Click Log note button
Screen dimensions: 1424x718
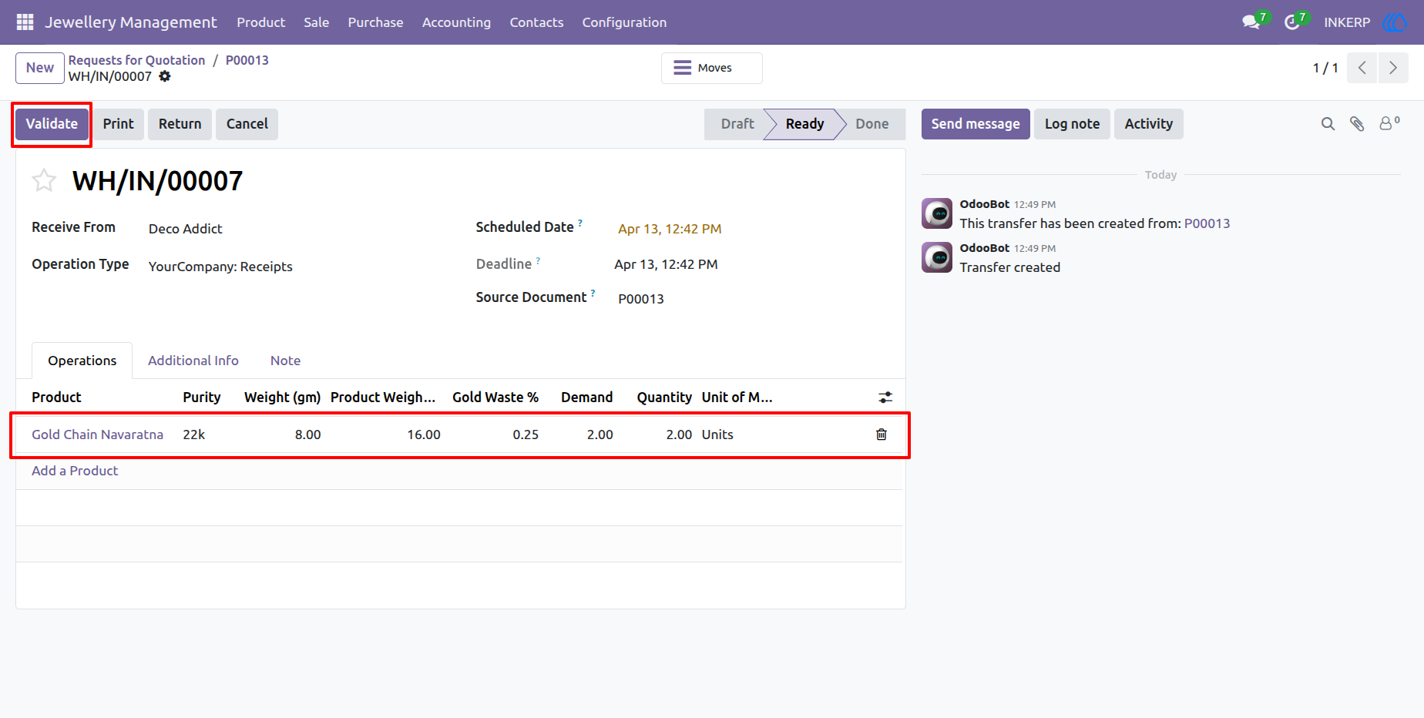1072,124
